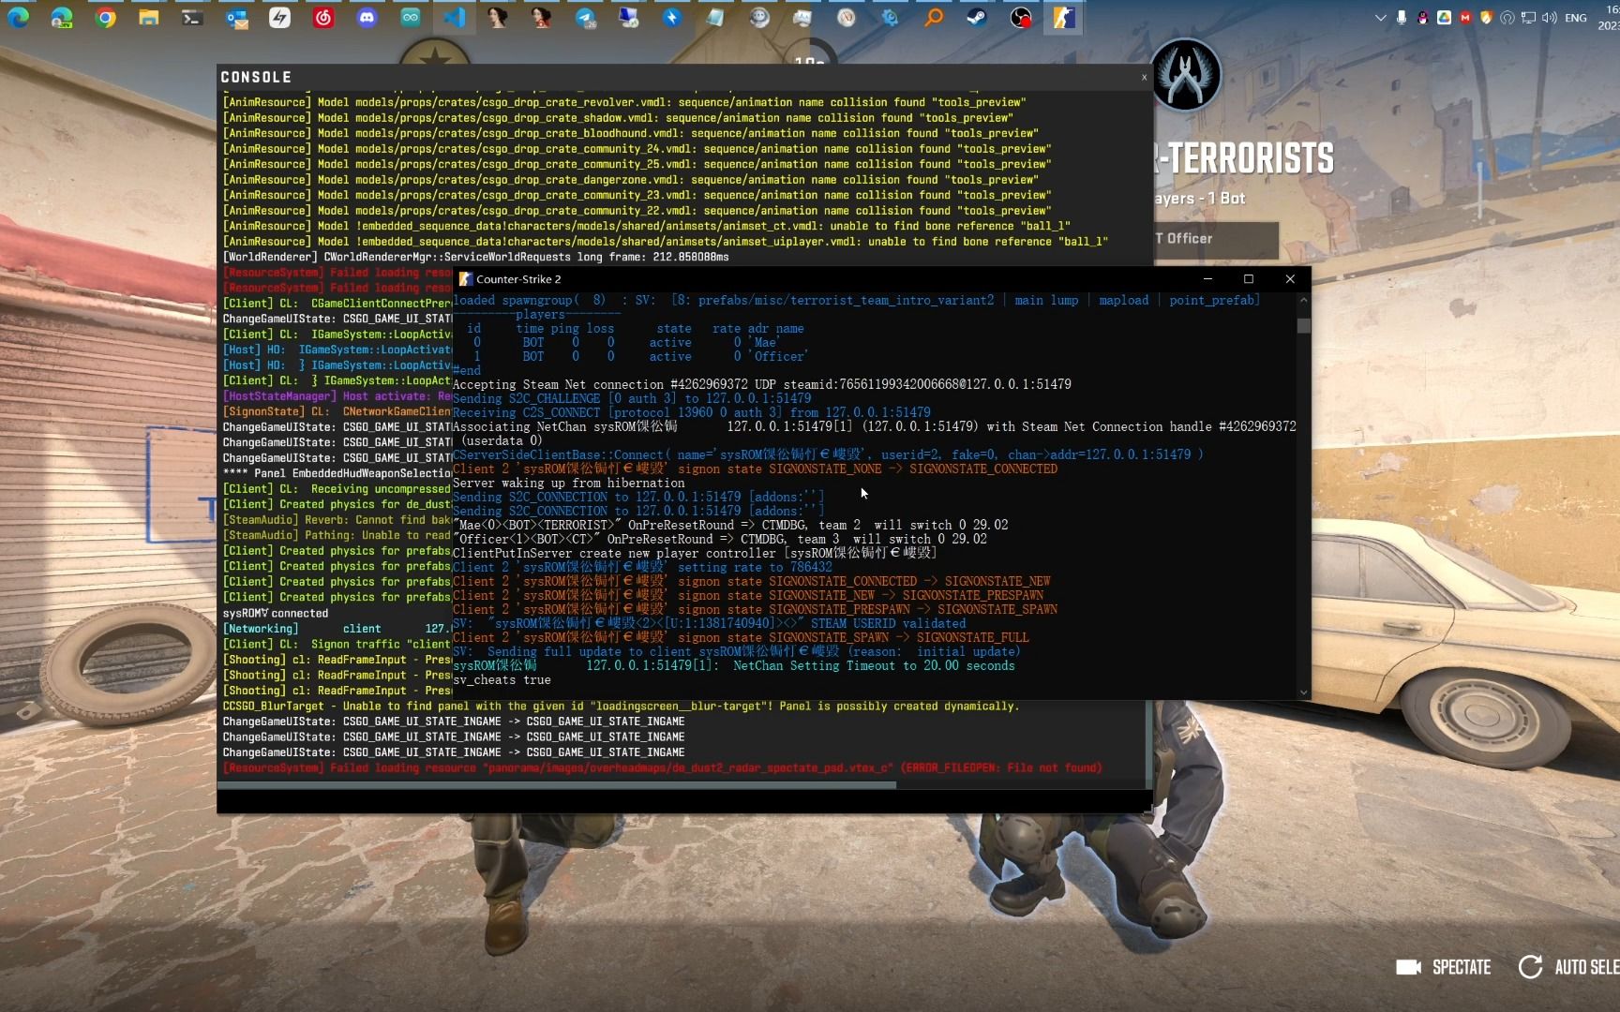This screenshot has width=1620, height=1012.
Task: Launch Edge Dev browser from taskbar
Action: (x=62, y=17)
